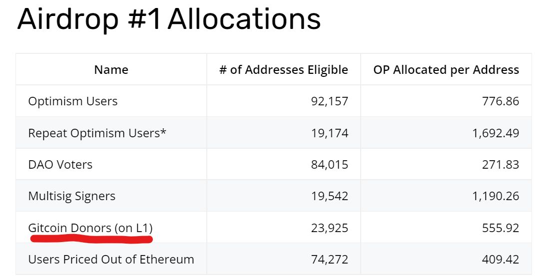The height and width of the screenshot is (279, 537).
Task: Click the "OP Allocated per Address" header
Action: pyautogui.click(x=446, y=70)
